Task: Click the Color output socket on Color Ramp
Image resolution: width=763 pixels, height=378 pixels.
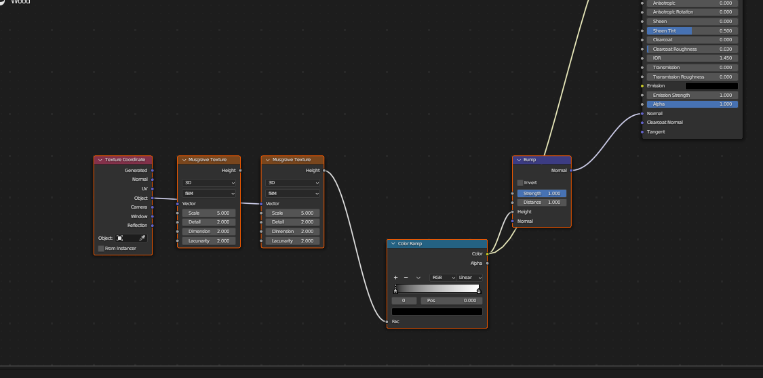Action: pyautogui.click(x=487, y=253)
